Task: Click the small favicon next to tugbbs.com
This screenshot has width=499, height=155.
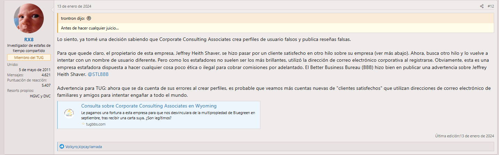Action: click(83, 124)
